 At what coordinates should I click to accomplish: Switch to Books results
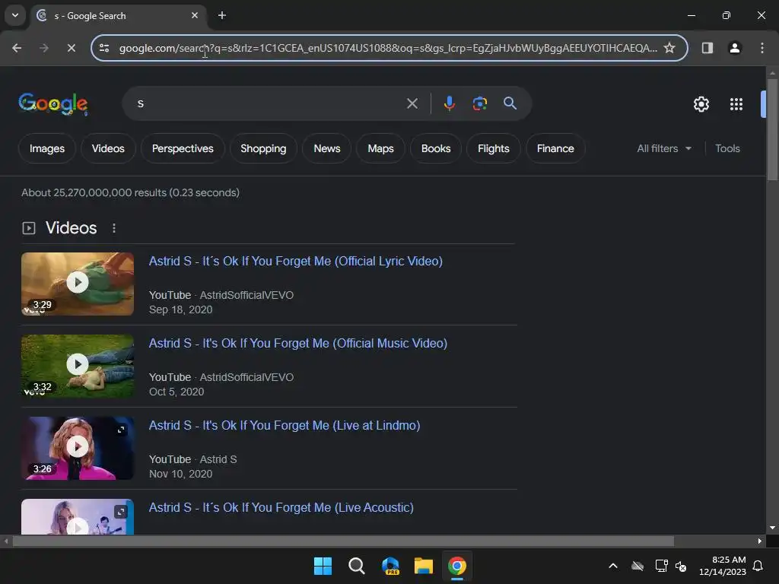coord(436,148)
